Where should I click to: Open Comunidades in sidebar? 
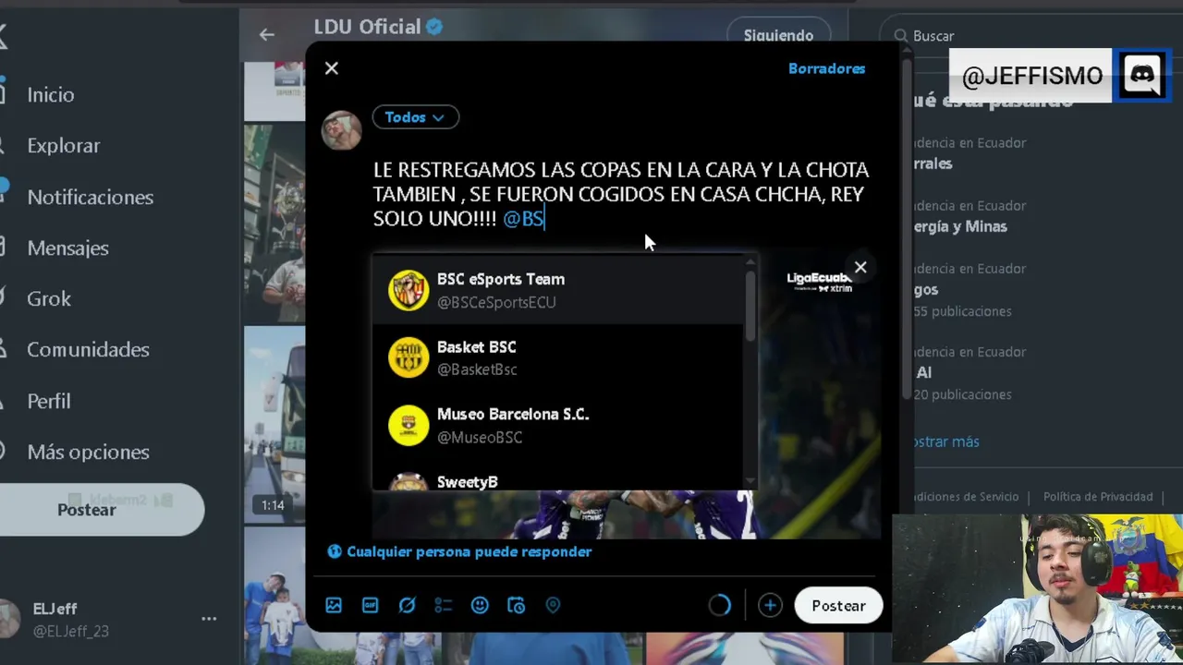[88, 349]
